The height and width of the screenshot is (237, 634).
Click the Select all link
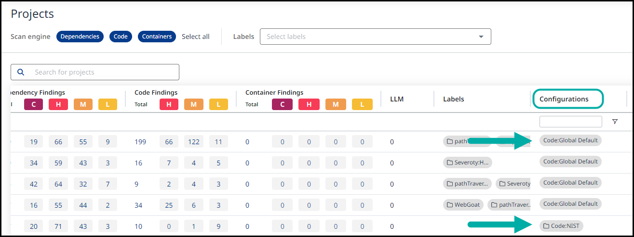[x=195, y=37]
